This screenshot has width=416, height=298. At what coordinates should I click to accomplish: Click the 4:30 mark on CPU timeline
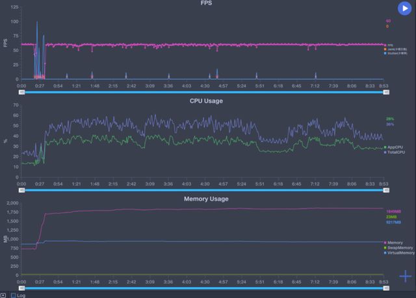pyautogui.click(x=205, y=184)
